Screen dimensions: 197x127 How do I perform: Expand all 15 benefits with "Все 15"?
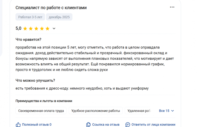click(164, 111)
